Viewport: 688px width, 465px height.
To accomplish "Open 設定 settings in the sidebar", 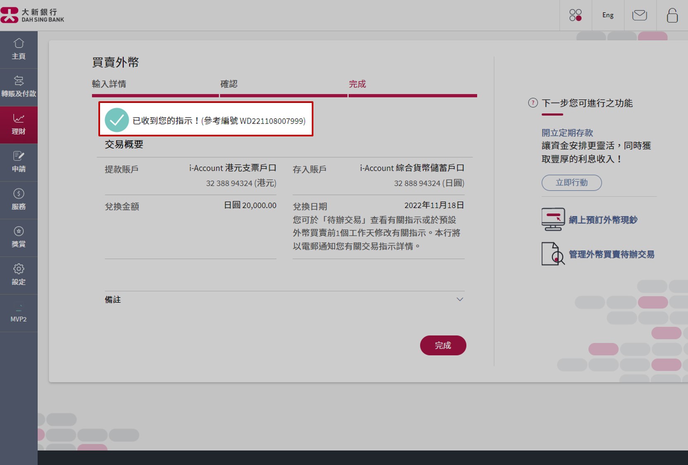I will point(19,275).
